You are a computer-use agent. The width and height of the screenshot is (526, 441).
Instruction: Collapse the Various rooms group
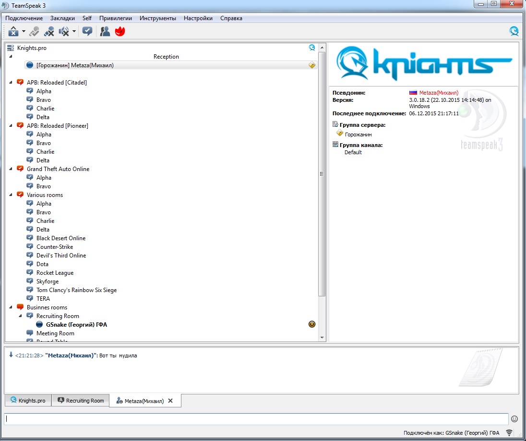coord(11,195)
